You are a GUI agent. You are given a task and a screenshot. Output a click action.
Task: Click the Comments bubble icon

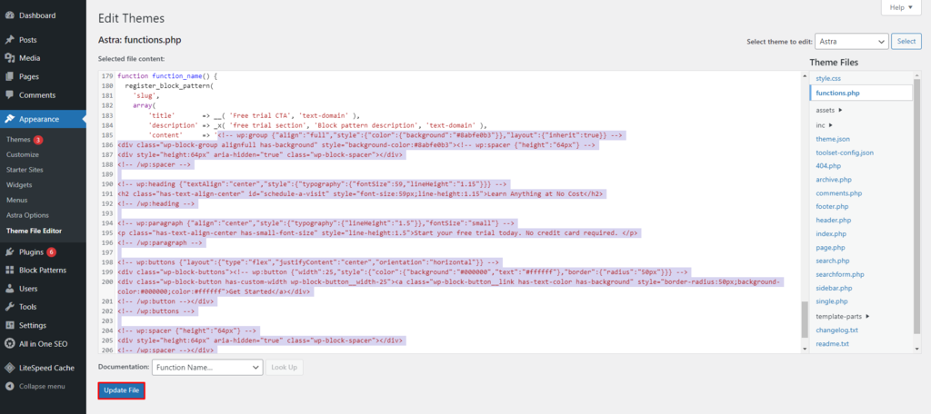click(x=9, y=94)
